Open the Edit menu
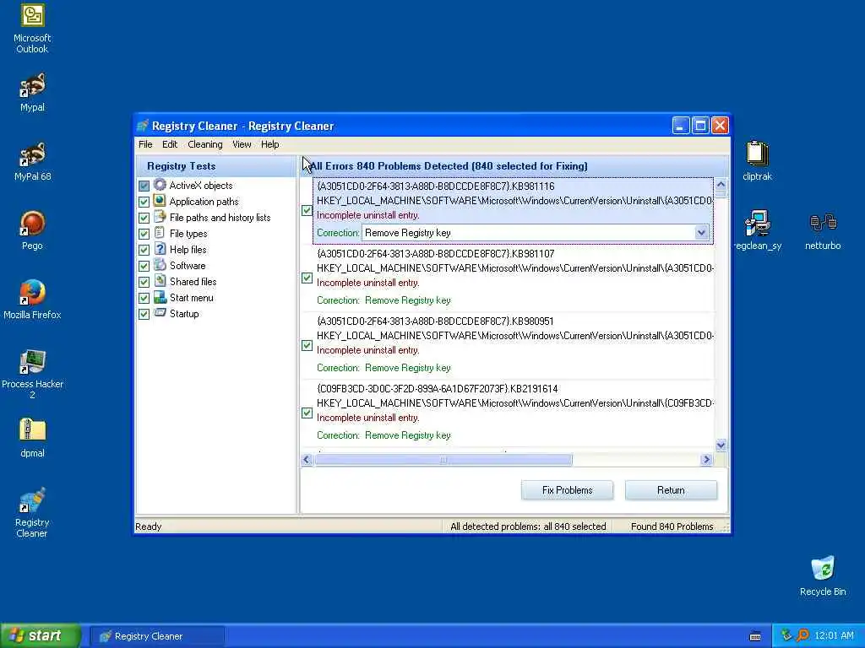The width and height of the screenshot is (865, 648). coord(170,144)
